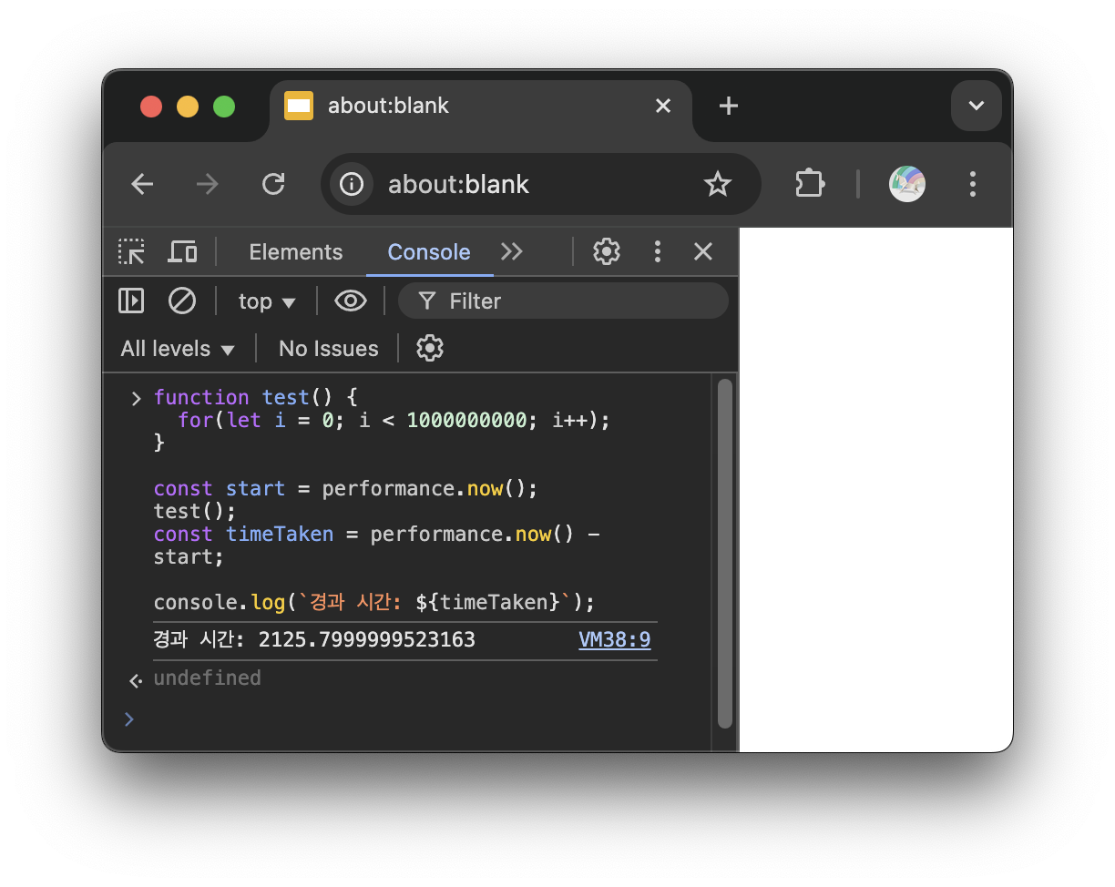Bookmark this tab star icon
Viewport: 1115px width, 887px height.
click(718, 185)
